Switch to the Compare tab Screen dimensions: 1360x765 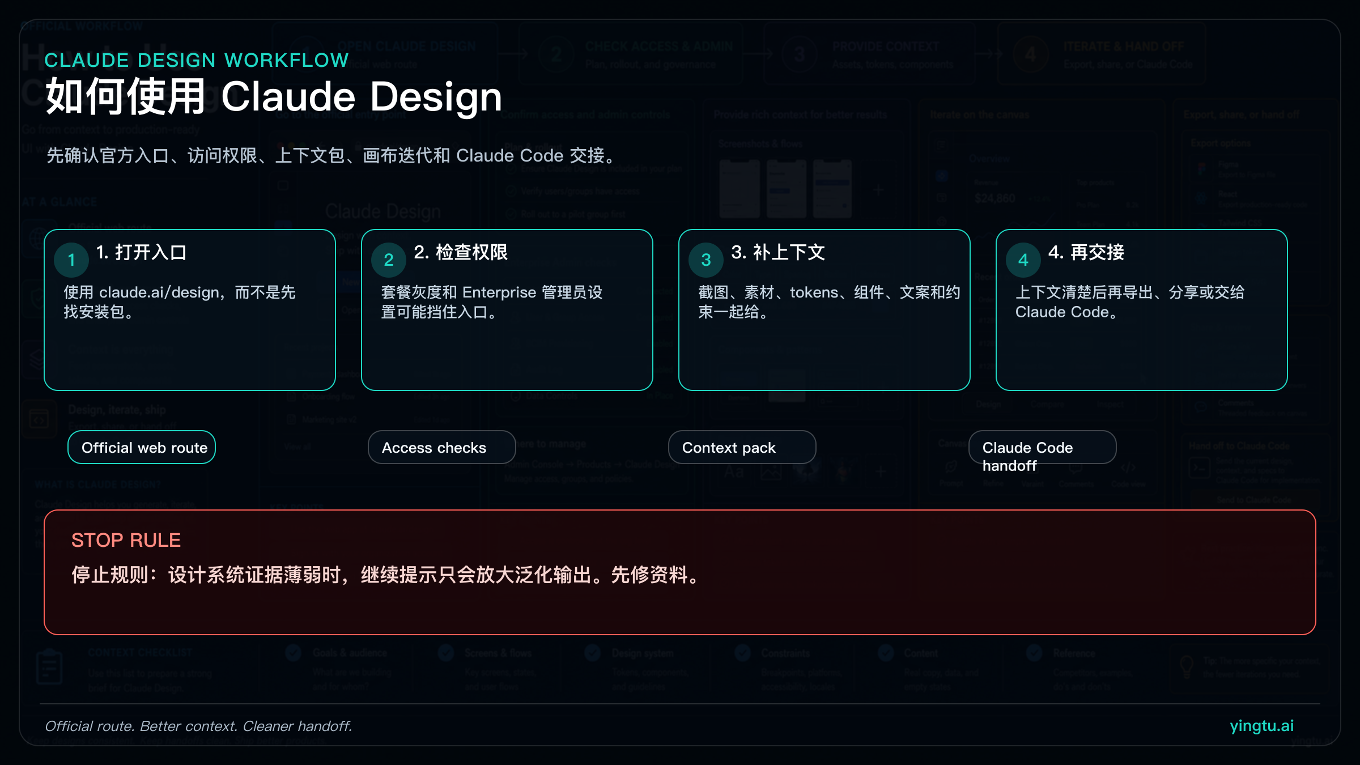coord(1048,404)
